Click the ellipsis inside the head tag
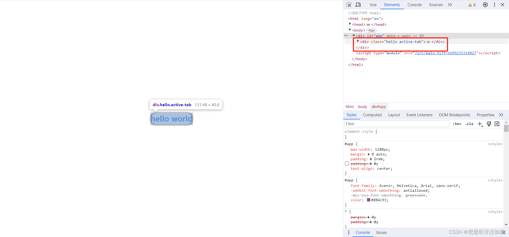This screenshot has height=237, width=509. click(368, 25)
